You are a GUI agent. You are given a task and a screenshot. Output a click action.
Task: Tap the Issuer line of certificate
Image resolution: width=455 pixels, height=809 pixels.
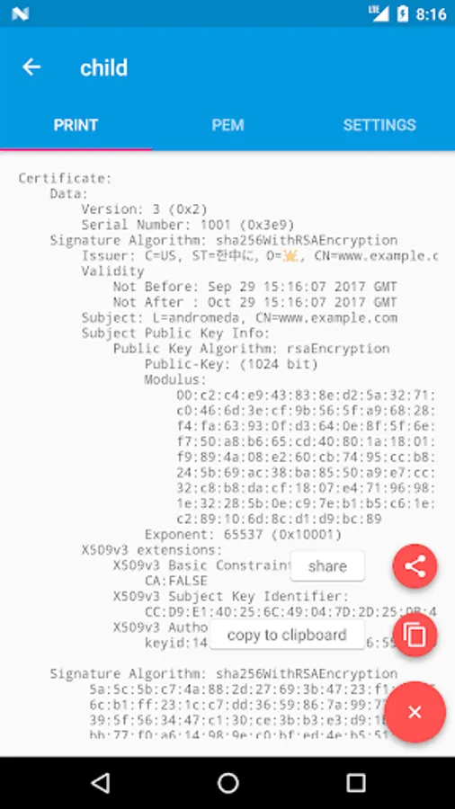pos(260,256)
